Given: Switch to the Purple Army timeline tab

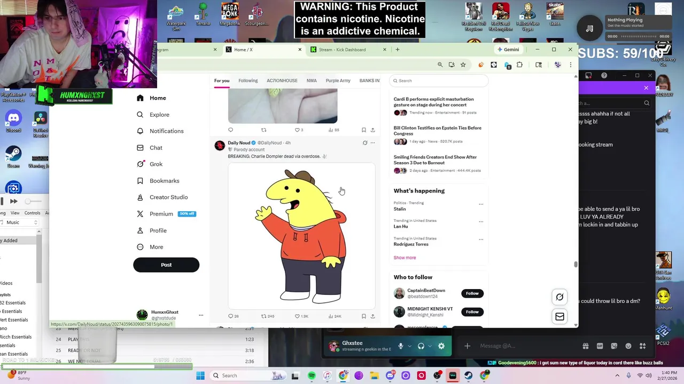Looking at the screenshot, I should pyautogui.click(x=338, y=81).
